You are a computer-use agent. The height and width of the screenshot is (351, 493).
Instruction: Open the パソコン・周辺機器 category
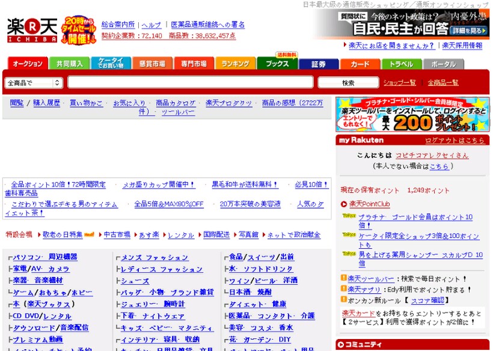click(45, 257)
